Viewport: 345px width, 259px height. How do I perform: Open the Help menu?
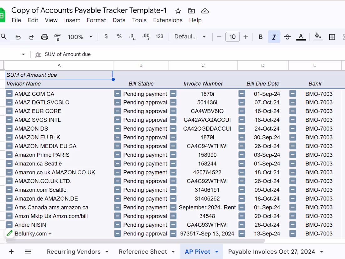click(x=195, y=20)
